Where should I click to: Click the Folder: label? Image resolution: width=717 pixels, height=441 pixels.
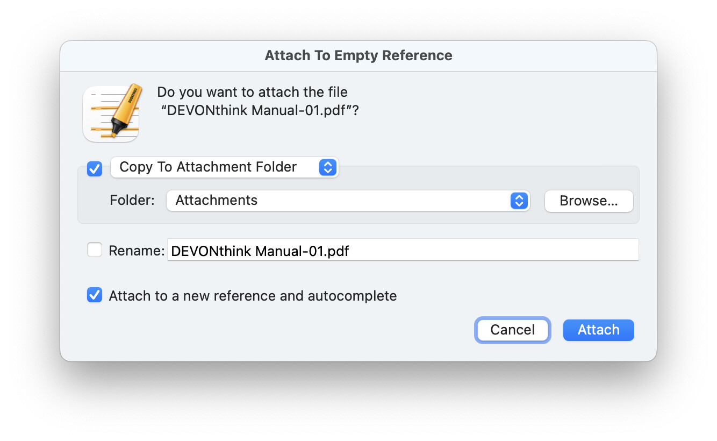pyautogui.click(x=132, y=201)
